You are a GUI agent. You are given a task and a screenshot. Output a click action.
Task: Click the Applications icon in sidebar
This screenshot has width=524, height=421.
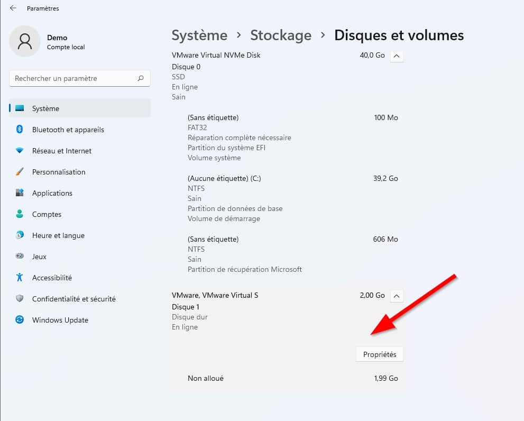(20, 193)
